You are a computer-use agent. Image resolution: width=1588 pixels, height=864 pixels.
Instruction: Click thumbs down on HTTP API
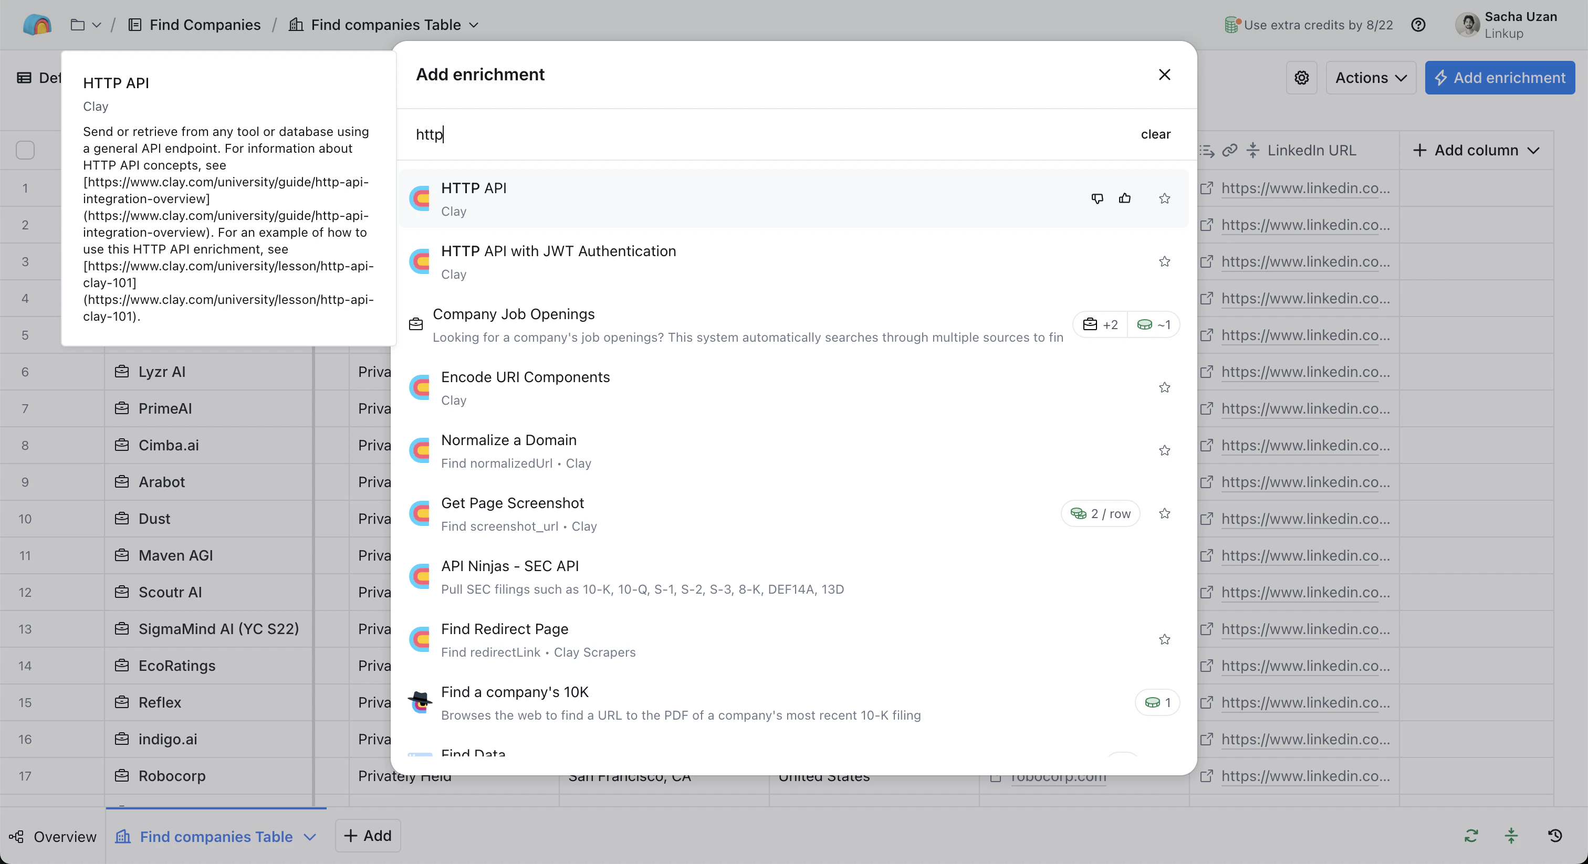point(1098,198)
